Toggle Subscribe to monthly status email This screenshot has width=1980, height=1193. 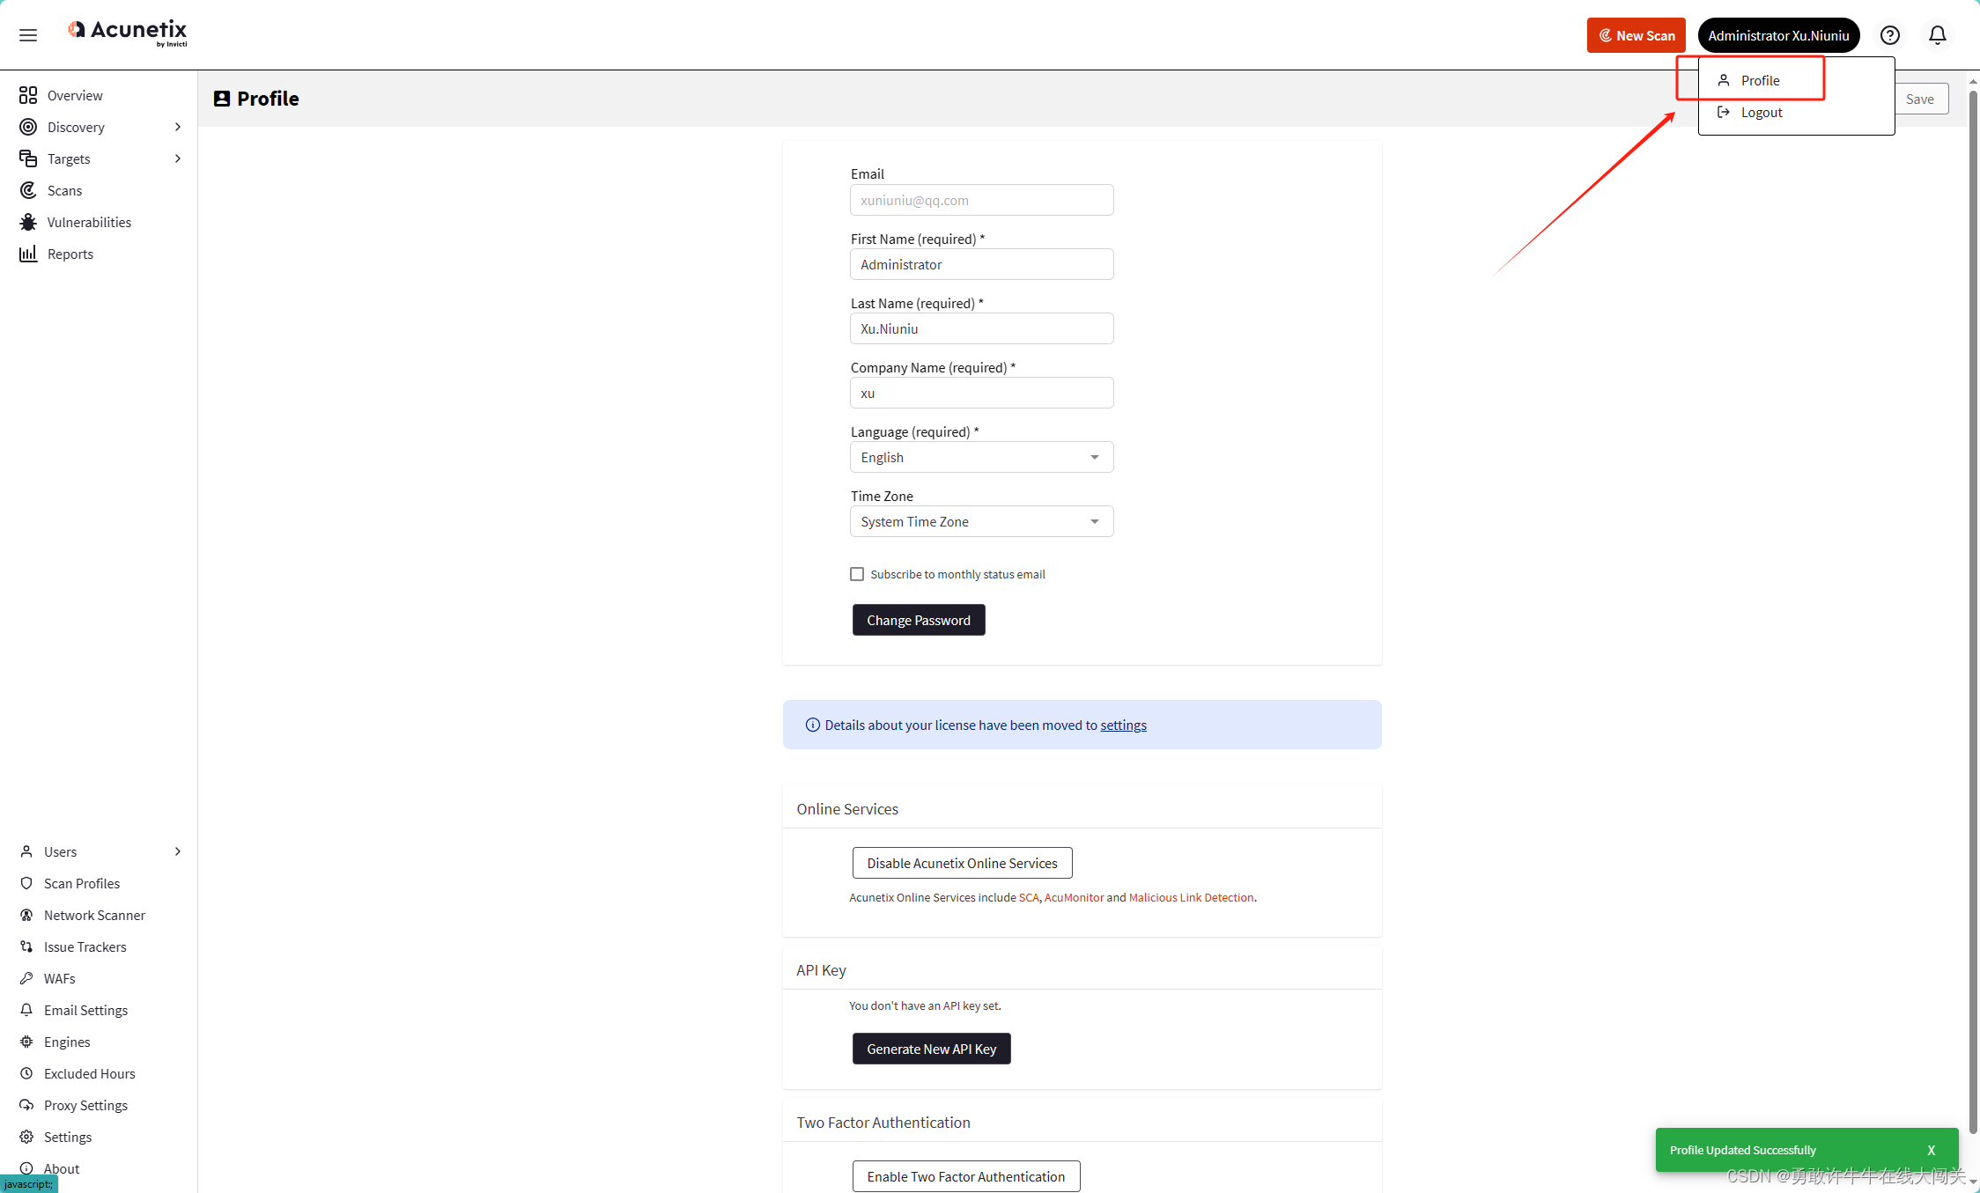point(855,572)
